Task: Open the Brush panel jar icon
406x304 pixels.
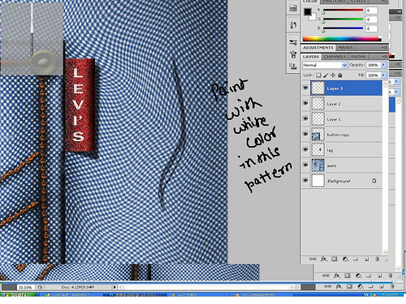Action: [x=293, y=54]
